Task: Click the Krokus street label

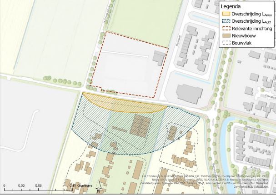Action: pos(254,168)
